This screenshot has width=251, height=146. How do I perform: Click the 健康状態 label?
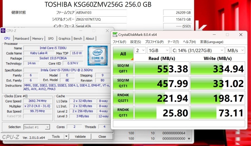[x=19, y=12]
